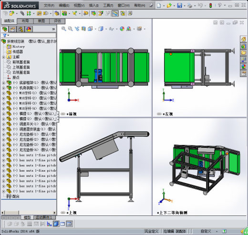Click the Previous View icon
This screenshot has width=248, height=235.
(77, 29)
